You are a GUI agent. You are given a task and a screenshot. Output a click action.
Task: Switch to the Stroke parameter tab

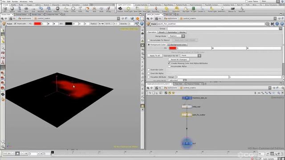click(x=182, y=32)
